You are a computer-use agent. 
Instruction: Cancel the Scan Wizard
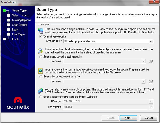pos(149,118)
